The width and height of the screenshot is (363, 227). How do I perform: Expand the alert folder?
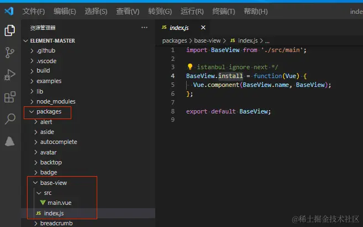pos(36,122)
